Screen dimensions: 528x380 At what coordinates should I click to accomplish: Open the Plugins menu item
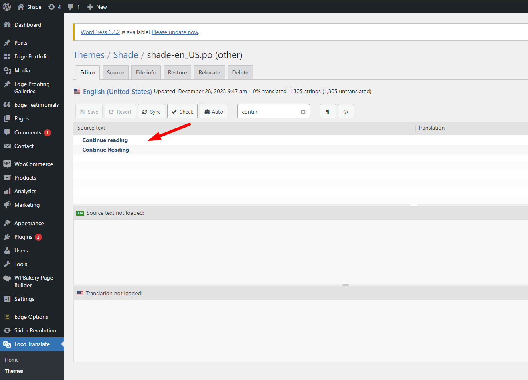(x=32, y=237)
